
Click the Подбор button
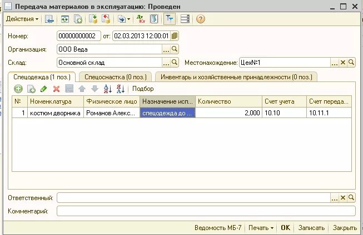[143, 89]
